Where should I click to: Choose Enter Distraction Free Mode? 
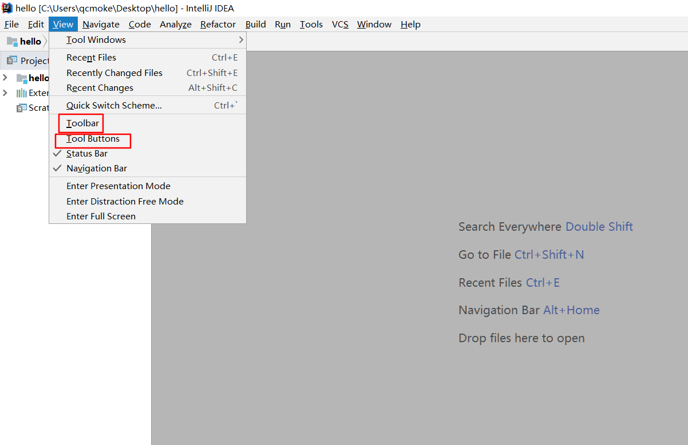coord(148,202)
